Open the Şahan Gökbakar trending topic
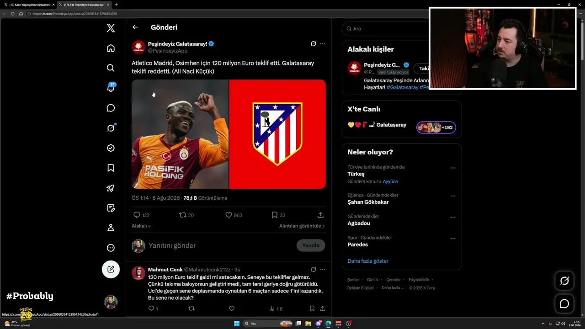 click(x=368, y=202)
